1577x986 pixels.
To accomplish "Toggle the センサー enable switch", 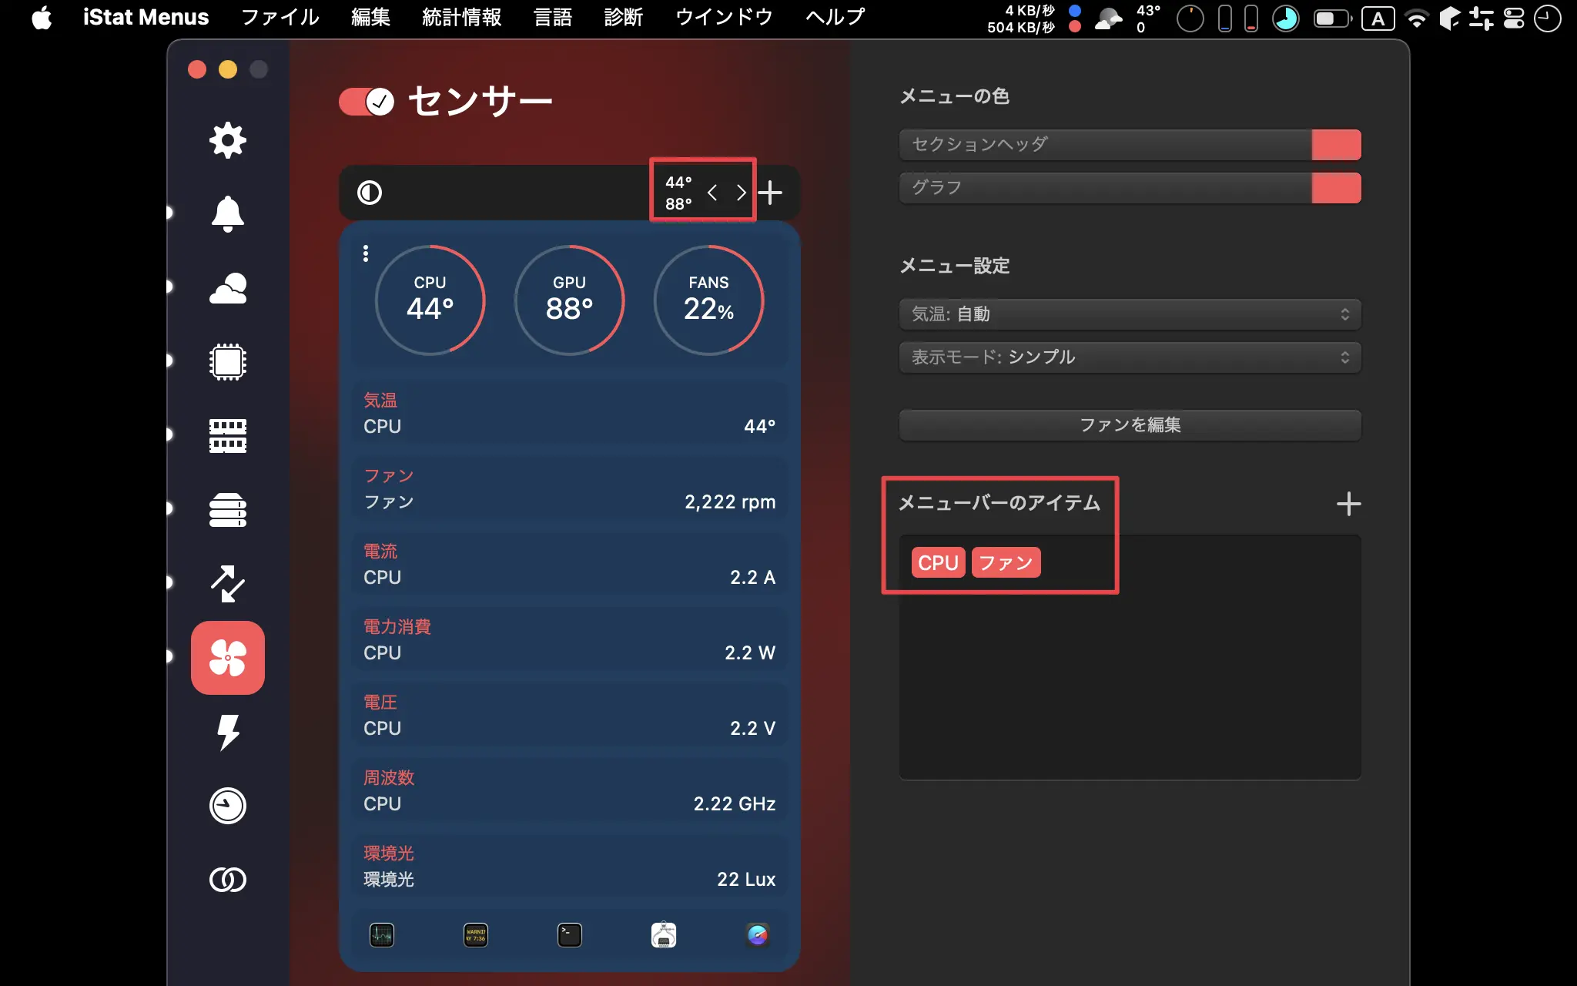I will coord(367,101).
